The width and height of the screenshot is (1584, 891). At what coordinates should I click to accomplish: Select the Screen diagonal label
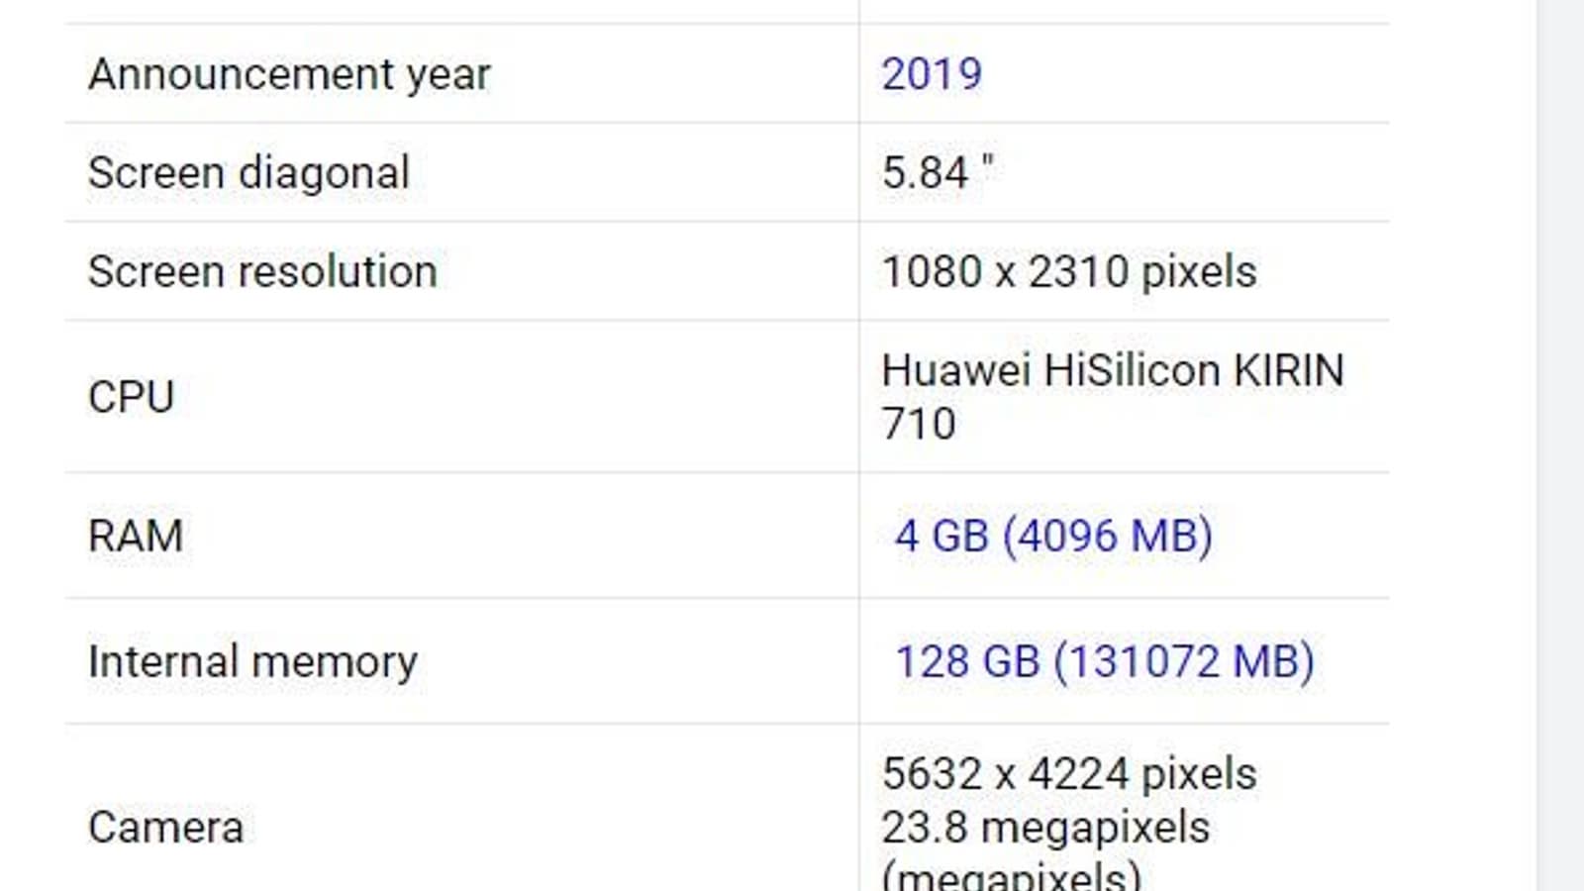tap(248, 173)
